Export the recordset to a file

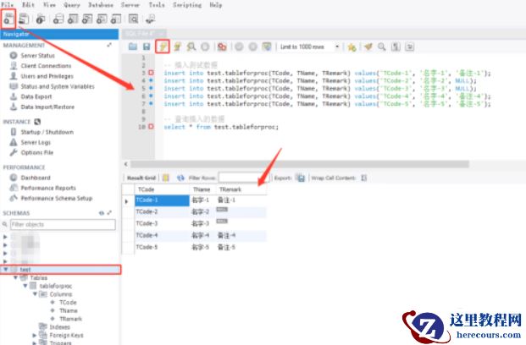click(x=301, y=178)
